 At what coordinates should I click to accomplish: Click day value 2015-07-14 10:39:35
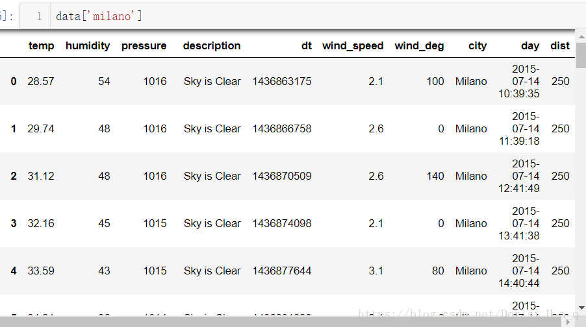[519, 81]
